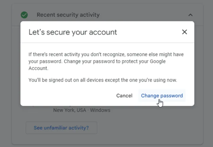213x147 pixels.
Task: Open the See unfamiliar activity? link
Action: pyautogui.click(x=61, y=128)
